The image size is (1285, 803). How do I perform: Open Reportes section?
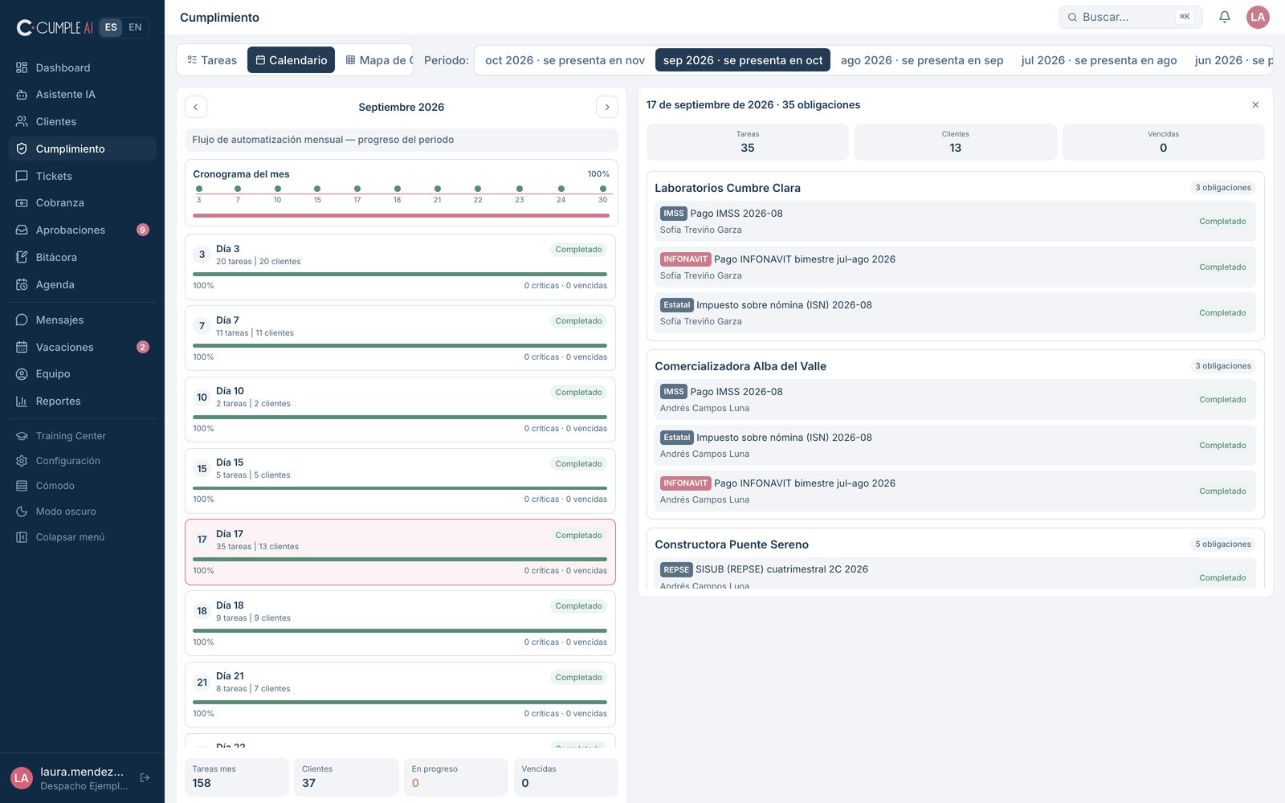coord(82,401)
